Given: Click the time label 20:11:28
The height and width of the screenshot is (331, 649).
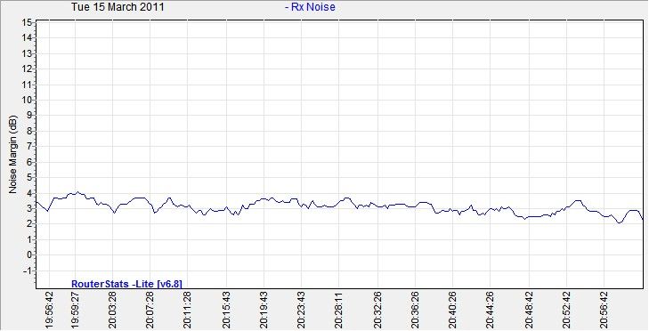Looking at the screenshot, I should pos(187,310).
